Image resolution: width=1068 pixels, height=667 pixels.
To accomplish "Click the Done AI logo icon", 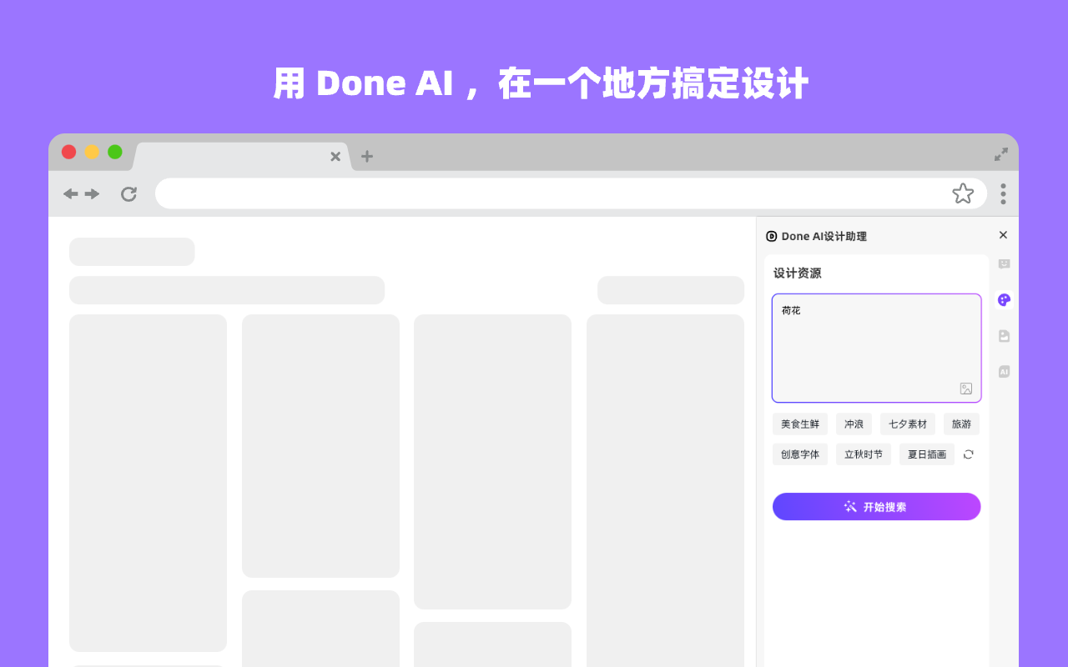I will coord(770,236).
